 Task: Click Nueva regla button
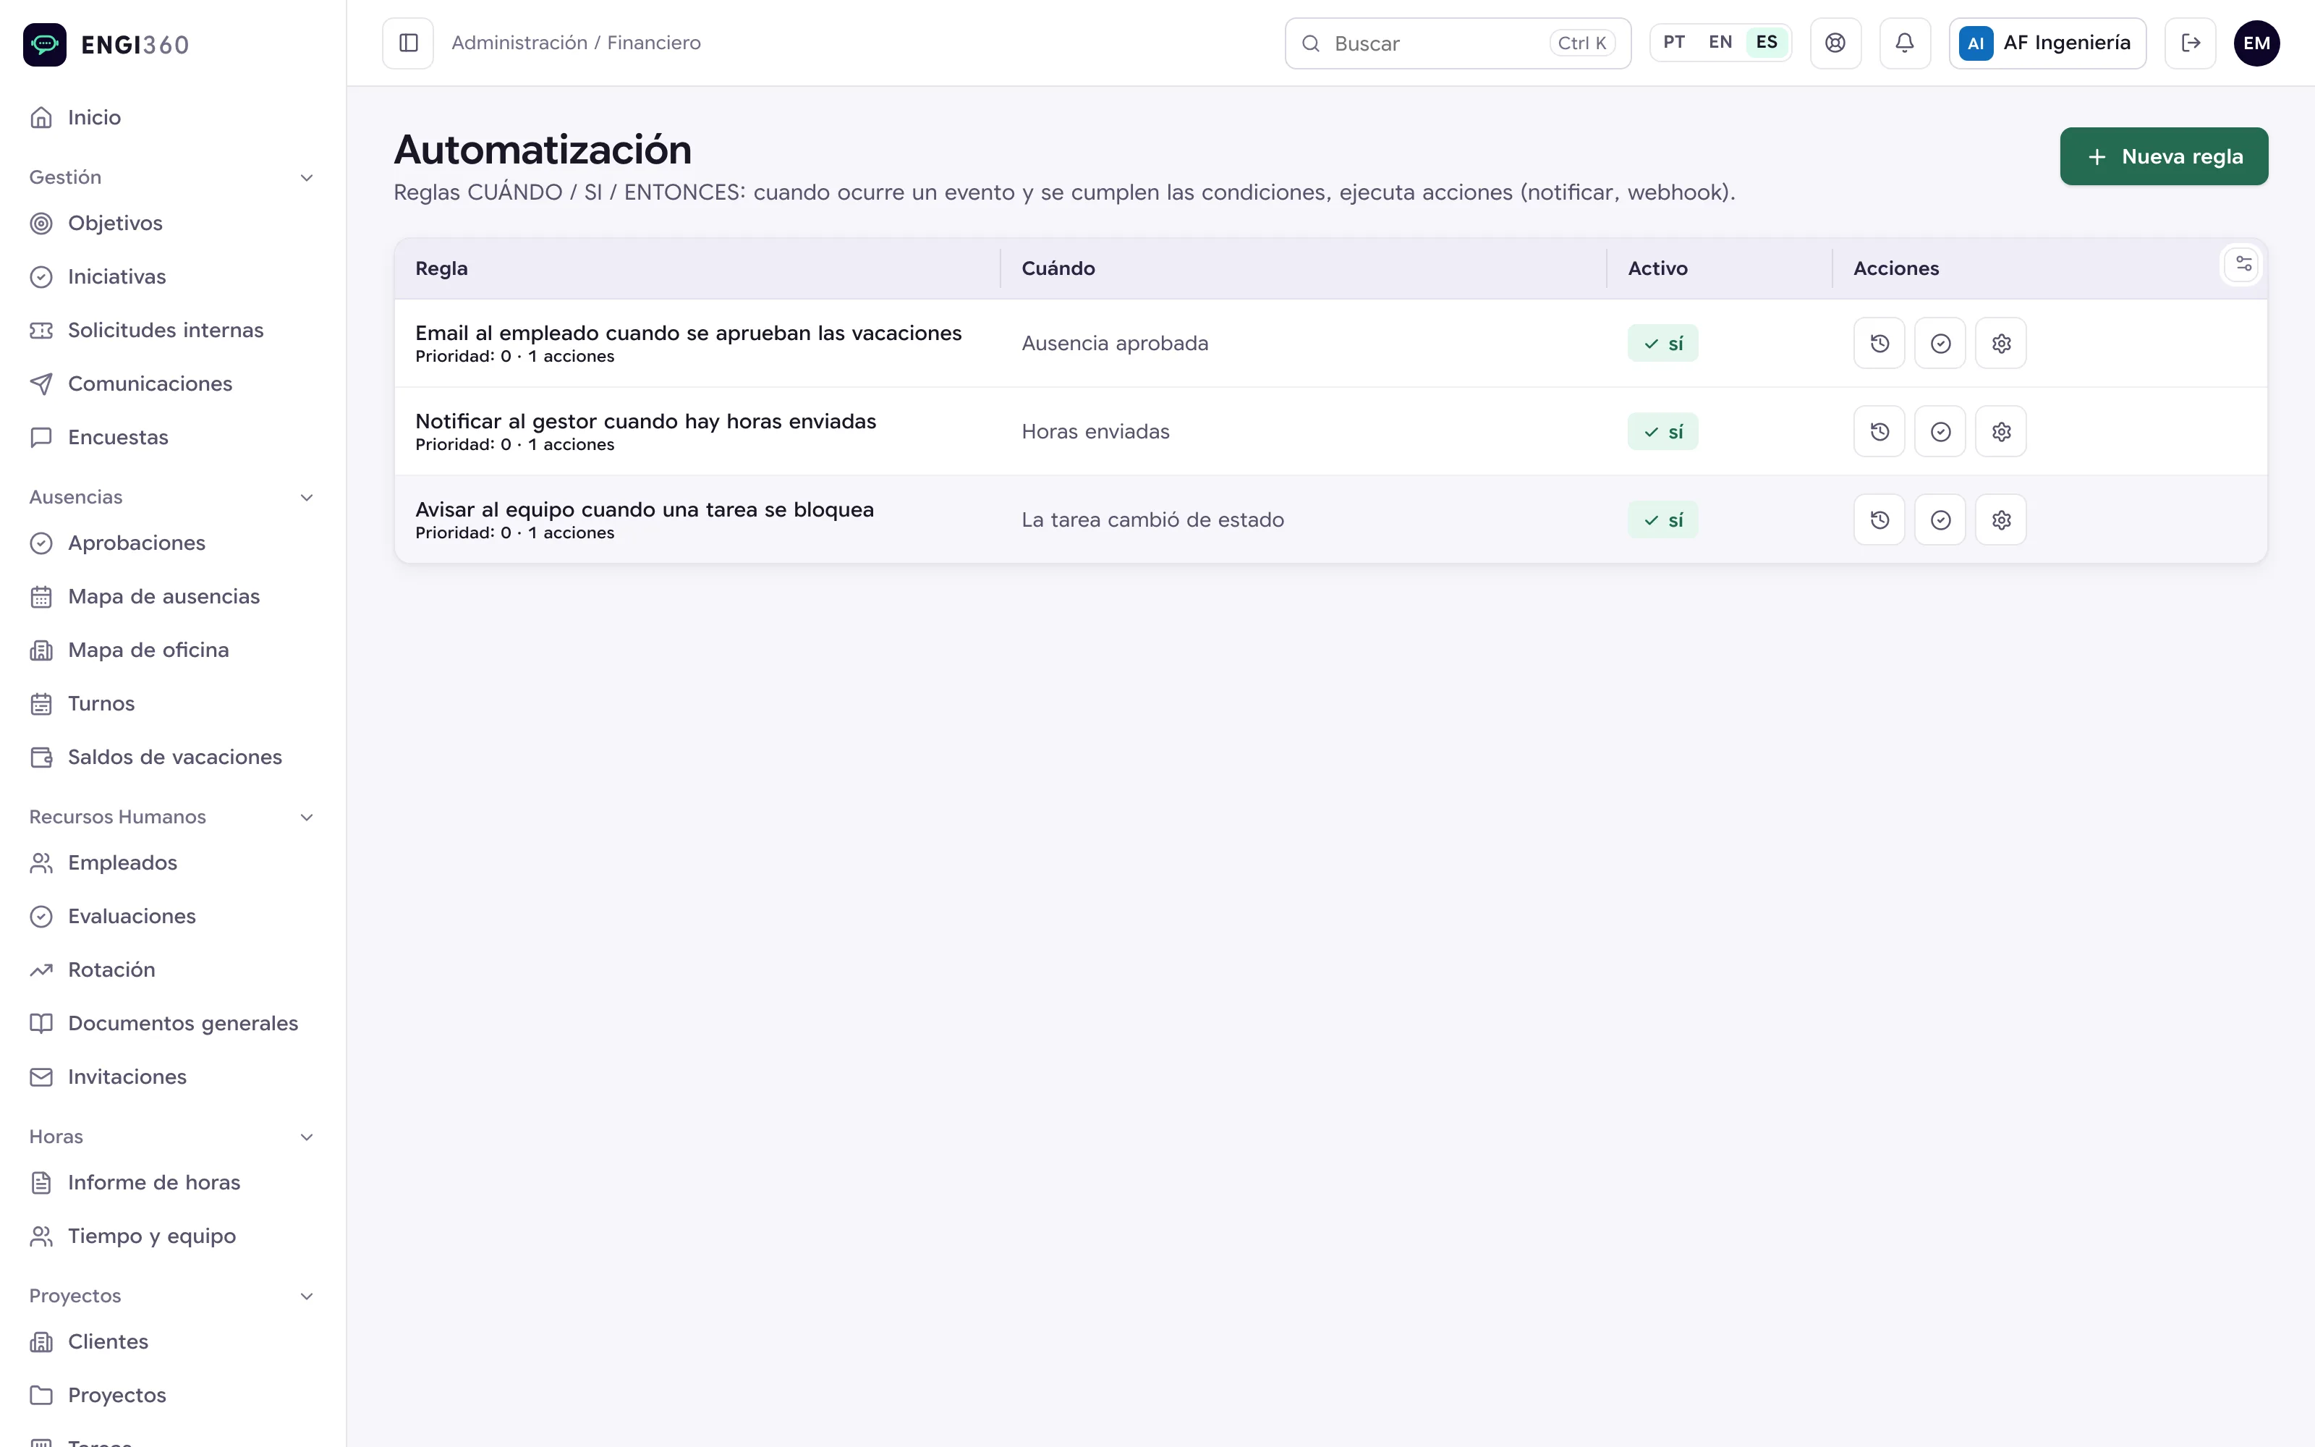tap(2163, 156)
